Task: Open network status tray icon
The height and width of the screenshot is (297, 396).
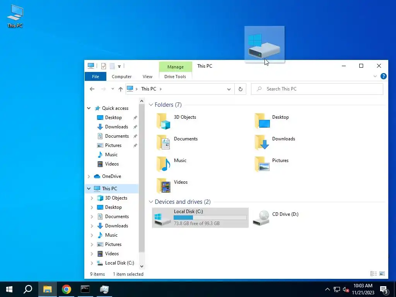Action: [337, 289]
